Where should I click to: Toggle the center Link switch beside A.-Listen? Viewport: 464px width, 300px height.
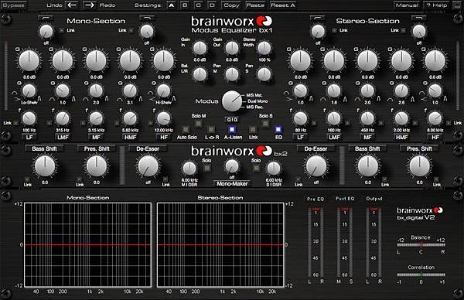(252, 129)
